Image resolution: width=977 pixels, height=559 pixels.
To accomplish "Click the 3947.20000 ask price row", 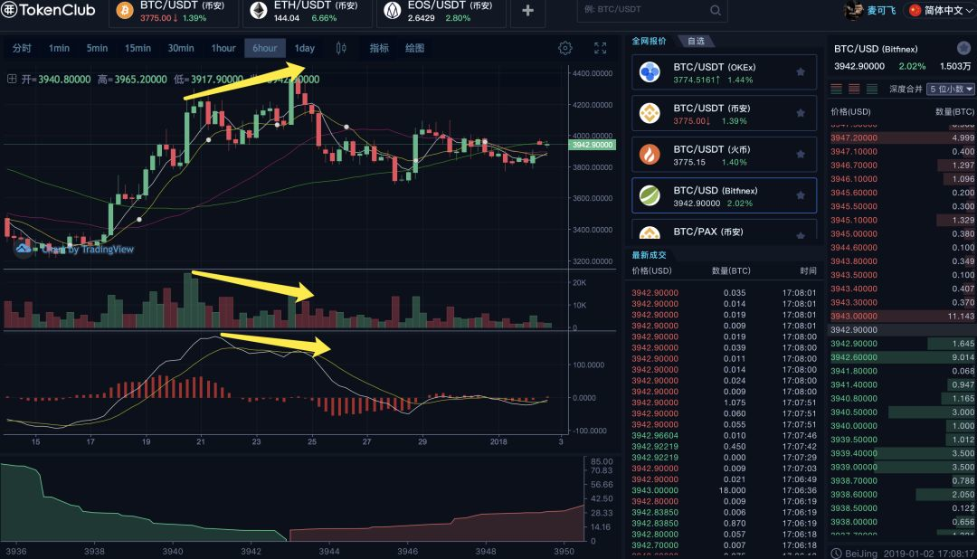I will 902,137.
